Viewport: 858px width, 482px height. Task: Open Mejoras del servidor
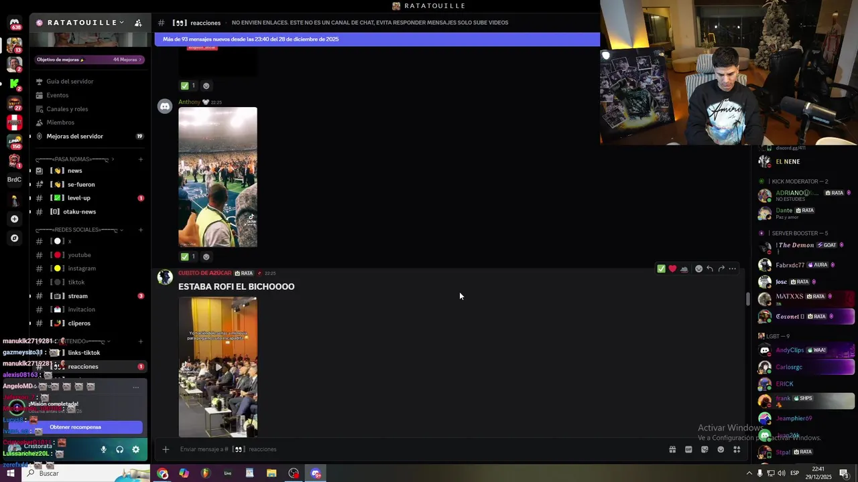(x=90, y=137)
